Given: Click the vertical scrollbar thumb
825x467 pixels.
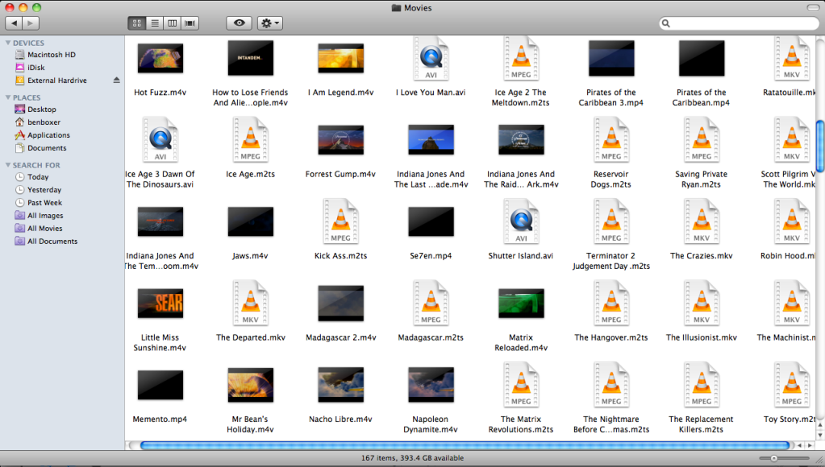Looking at the screenshot, I should click(x=819, y=146).
